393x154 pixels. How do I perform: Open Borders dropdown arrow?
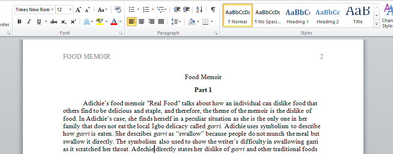tap(212, 22)
